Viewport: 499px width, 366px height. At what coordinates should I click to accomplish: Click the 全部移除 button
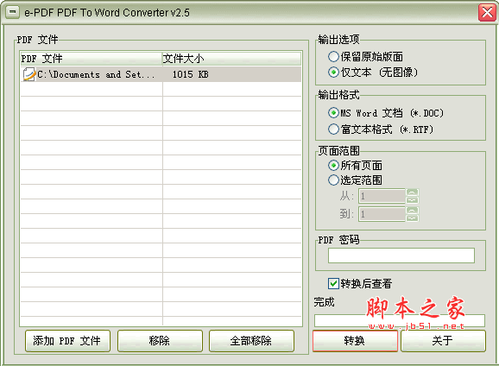(251, 341)
